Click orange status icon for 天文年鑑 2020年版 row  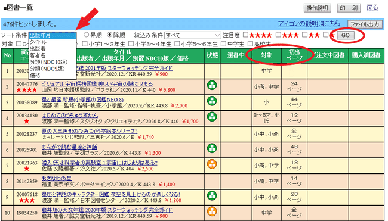[212, 211]
